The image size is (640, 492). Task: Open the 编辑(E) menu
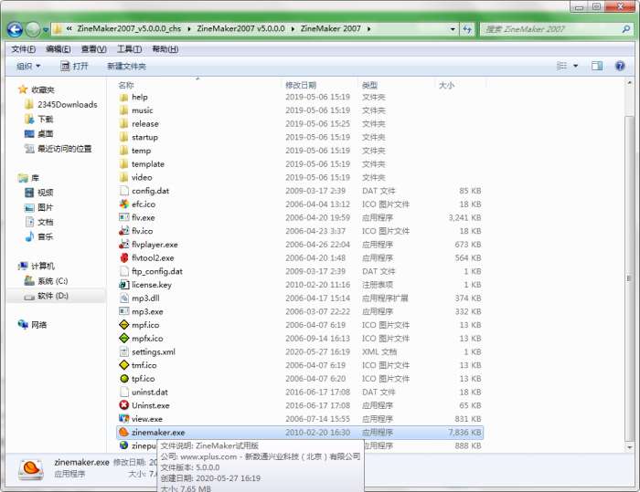[x=59, y=49]
